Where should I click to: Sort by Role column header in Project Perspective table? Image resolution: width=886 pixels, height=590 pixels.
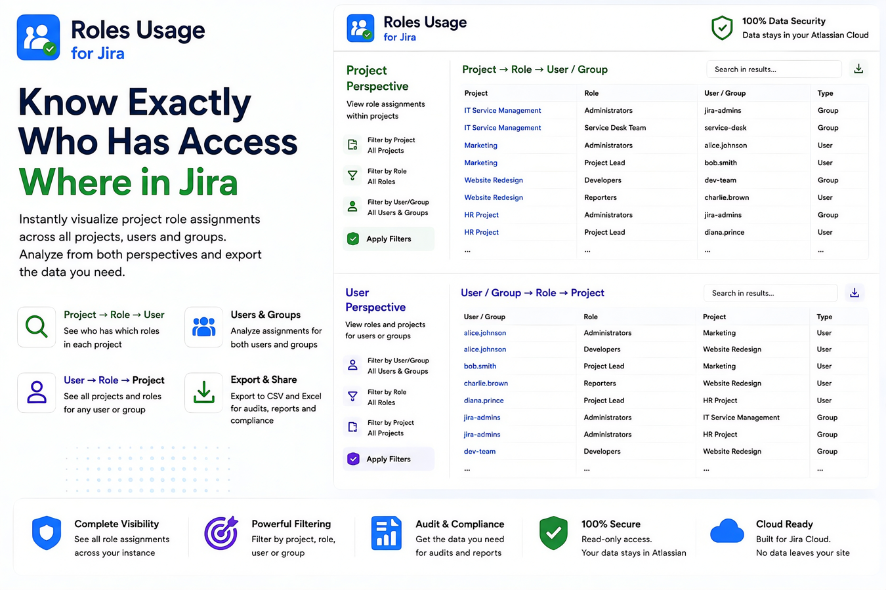[x=591, y=93]
